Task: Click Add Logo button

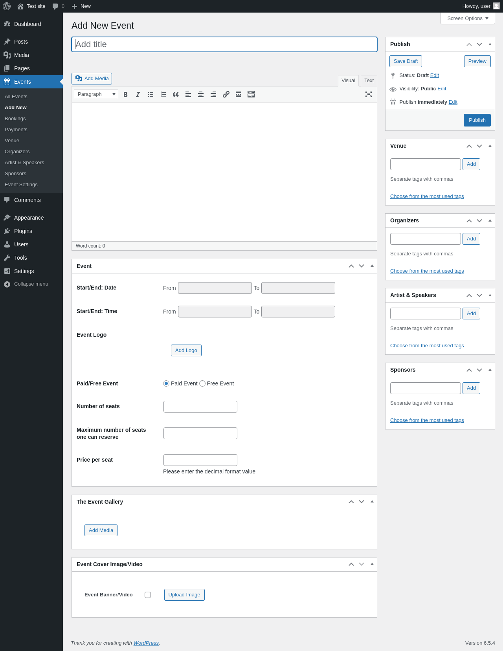Action: pyautogui.click(x=186, y=350)
